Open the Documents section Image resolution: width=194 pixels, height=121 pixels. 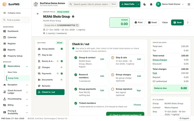tap(50, 80)
